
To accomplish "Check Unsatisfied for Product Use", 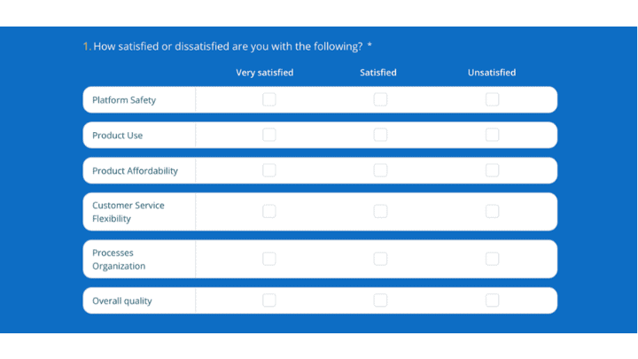I will (492, 135).
